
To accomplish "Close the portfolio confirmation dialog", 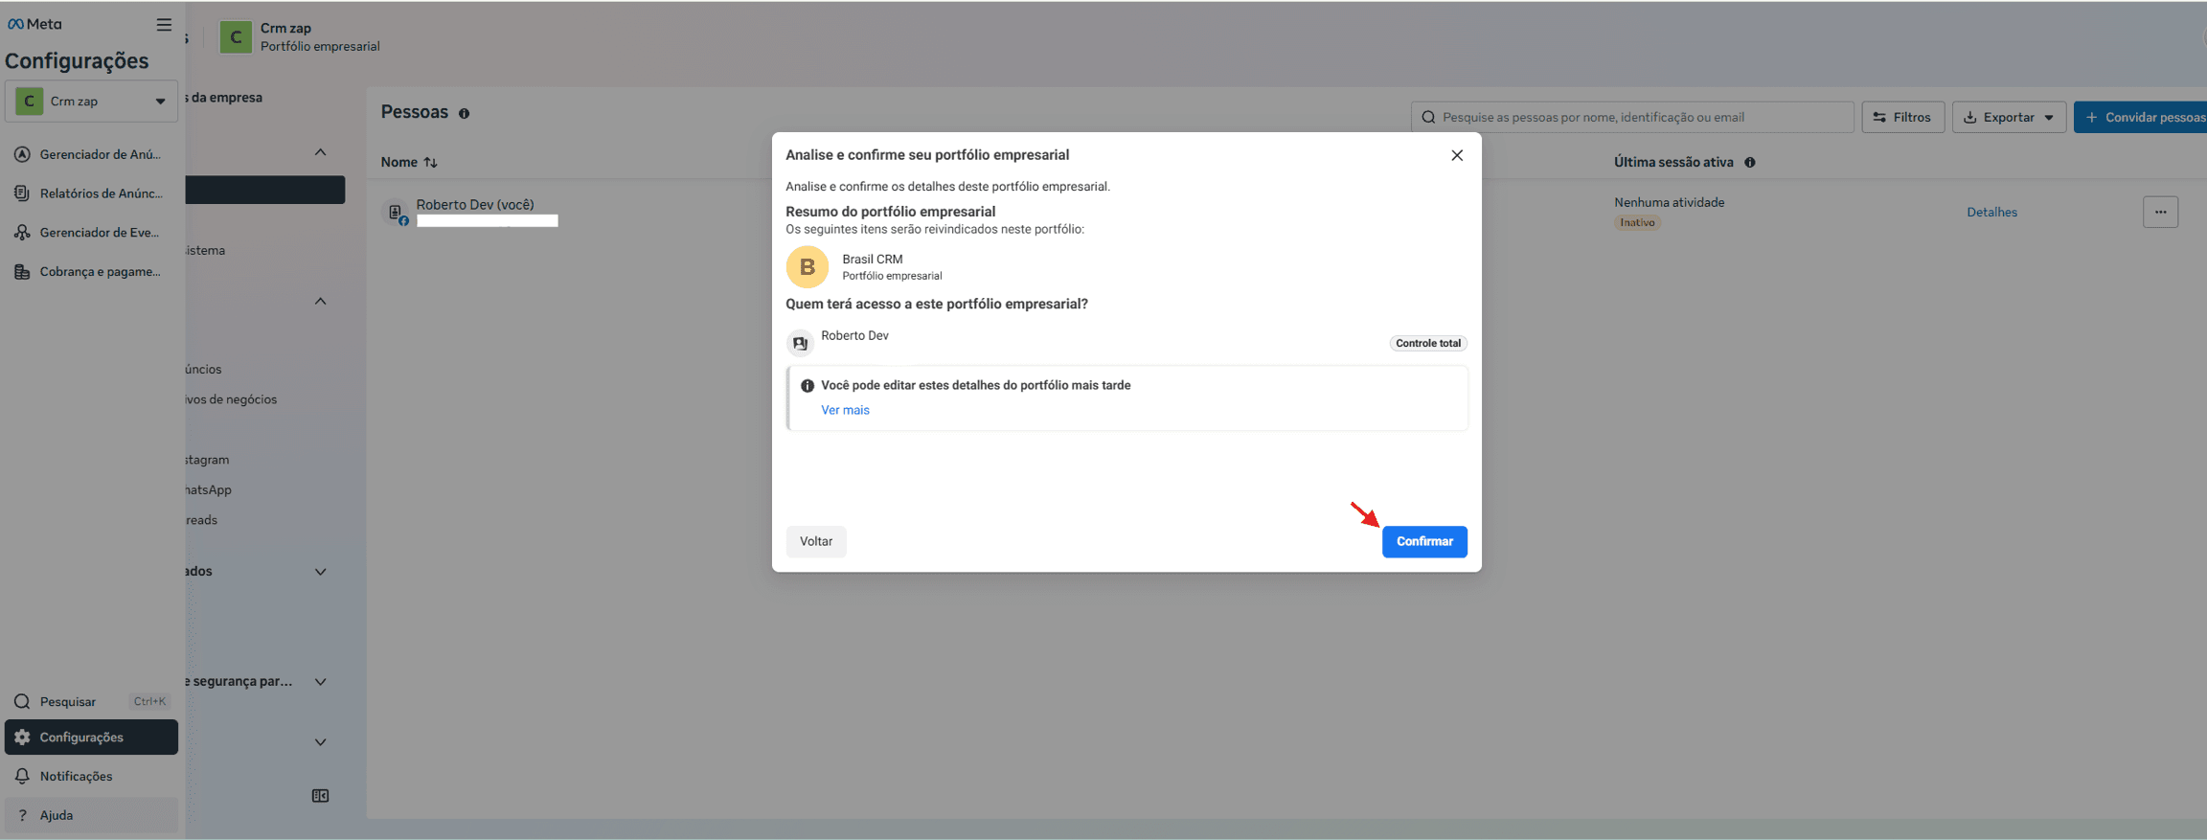I will coord(1456,155).
